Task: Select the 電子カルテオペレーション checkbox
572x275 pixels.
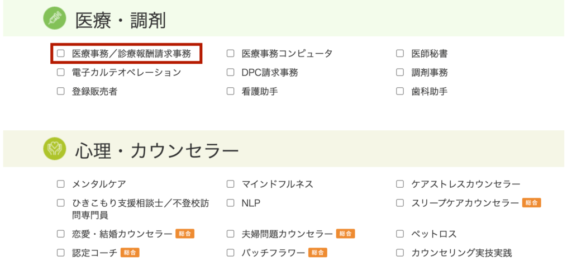Action: pos(61,73)
